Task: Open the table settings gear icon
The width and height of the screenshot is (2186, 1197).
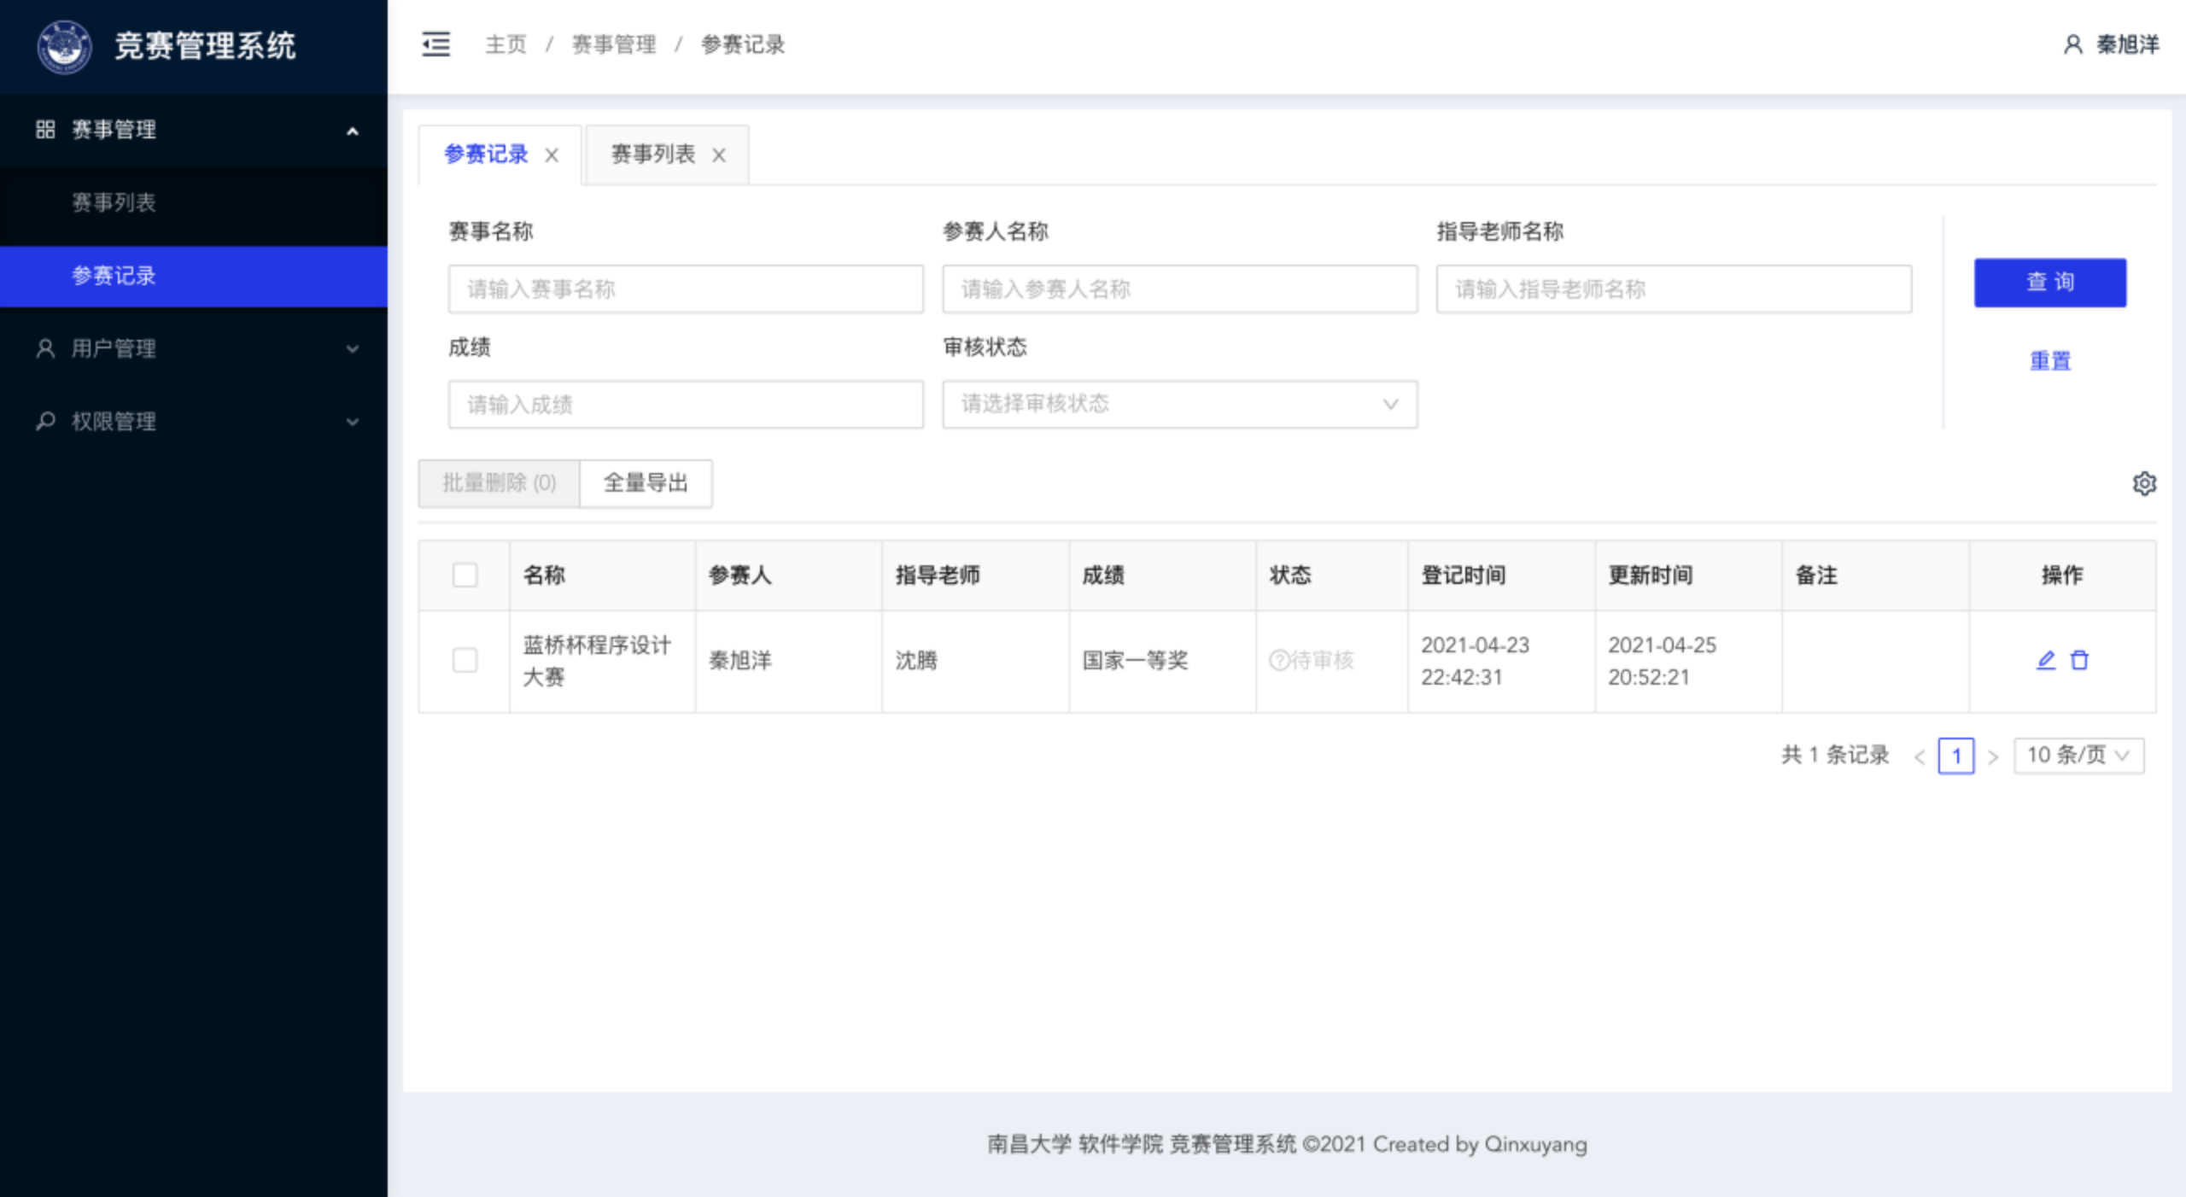Action: 2144,484
